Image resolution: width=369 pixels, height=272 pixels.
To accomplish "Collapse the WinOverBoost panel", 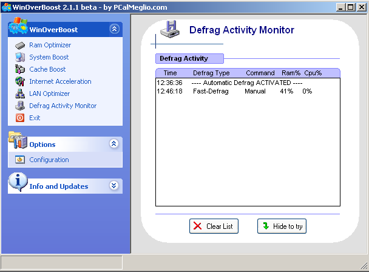I will pyautogui.click(x=114, y=29).
